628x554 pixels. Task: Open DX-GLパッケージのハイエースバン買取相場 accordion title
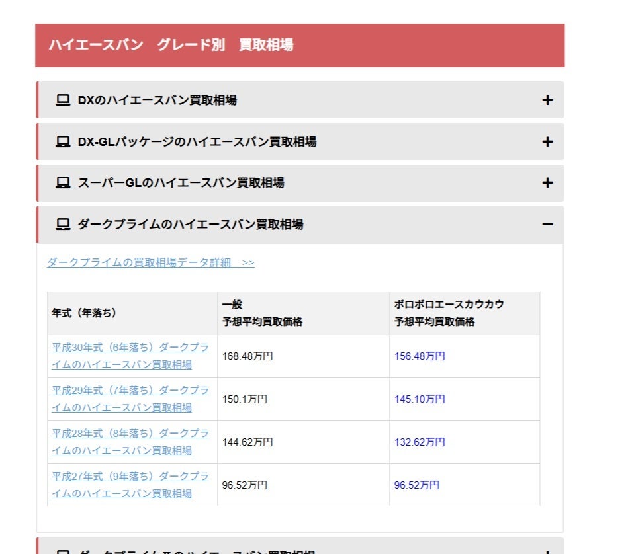coord(197,141)
